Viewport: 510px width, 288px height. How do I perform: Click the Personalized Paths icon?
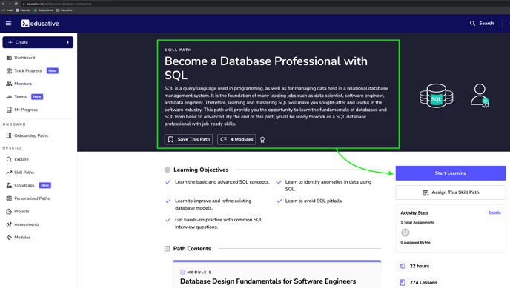tap(9, 198)
